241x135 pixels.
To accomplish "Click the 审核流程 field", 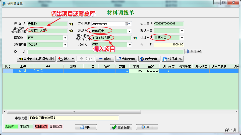I will pos(74,118).
